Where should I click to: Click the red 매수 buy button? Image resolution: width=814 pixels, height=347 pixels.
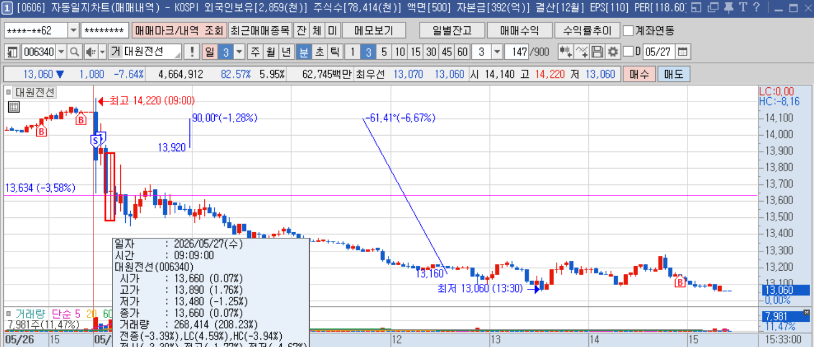click(639, 74)
